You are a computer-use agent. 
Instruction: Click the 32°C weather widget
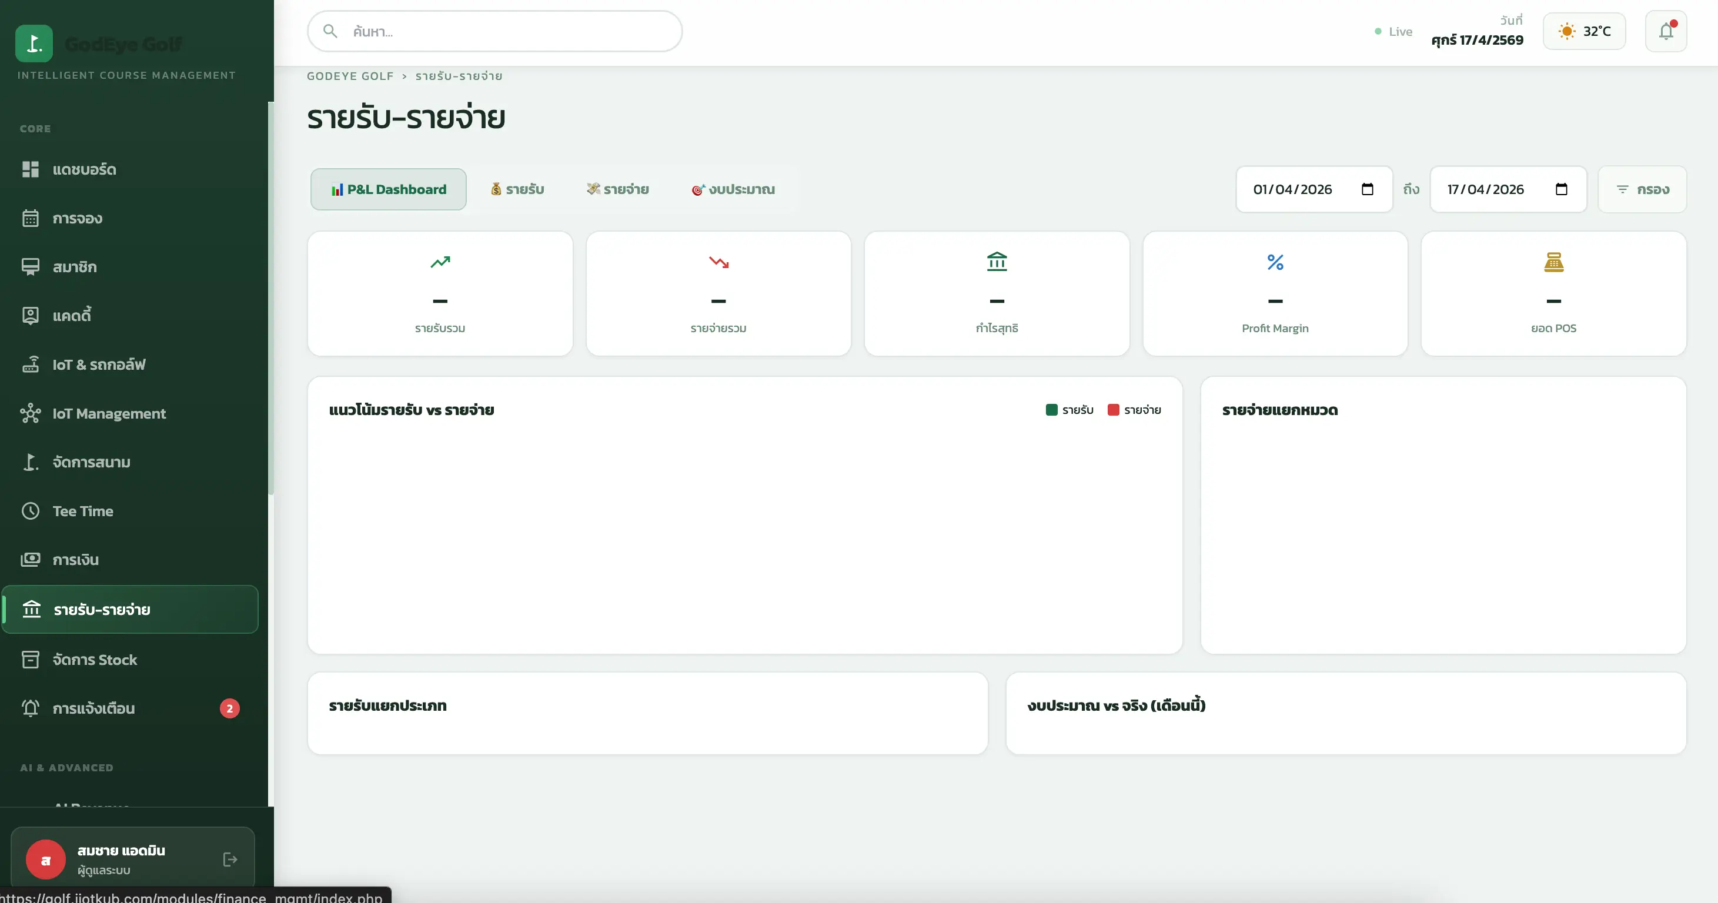tap(1584, 31)
